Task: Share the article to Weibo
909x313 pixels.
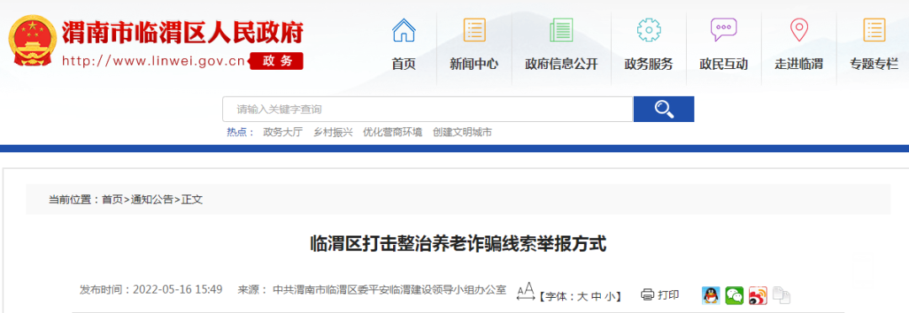Action: click(x=757, y=295)
